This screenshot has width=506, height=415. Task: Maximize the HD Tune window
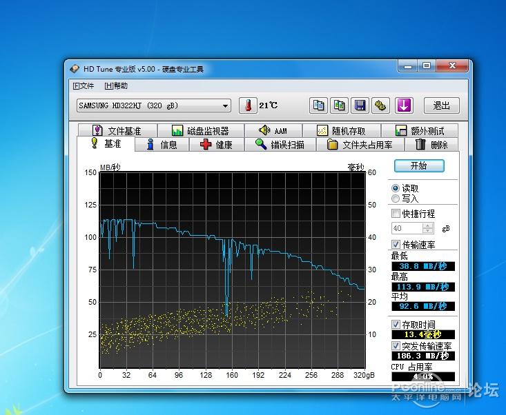click(x=427, y=66)
